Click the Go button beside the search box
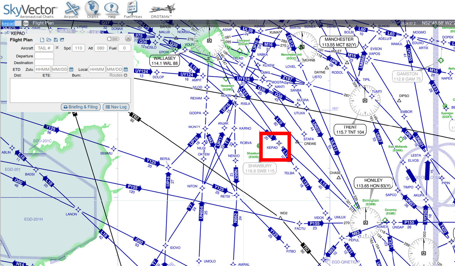The width and height of the screenshot is (455, 266). (x=26, y=23)
